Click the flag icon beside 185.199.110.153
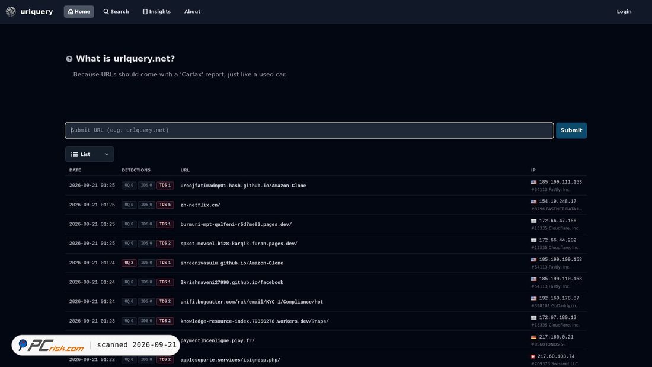The height and width of the screenshot is (367, 652). 533,279
